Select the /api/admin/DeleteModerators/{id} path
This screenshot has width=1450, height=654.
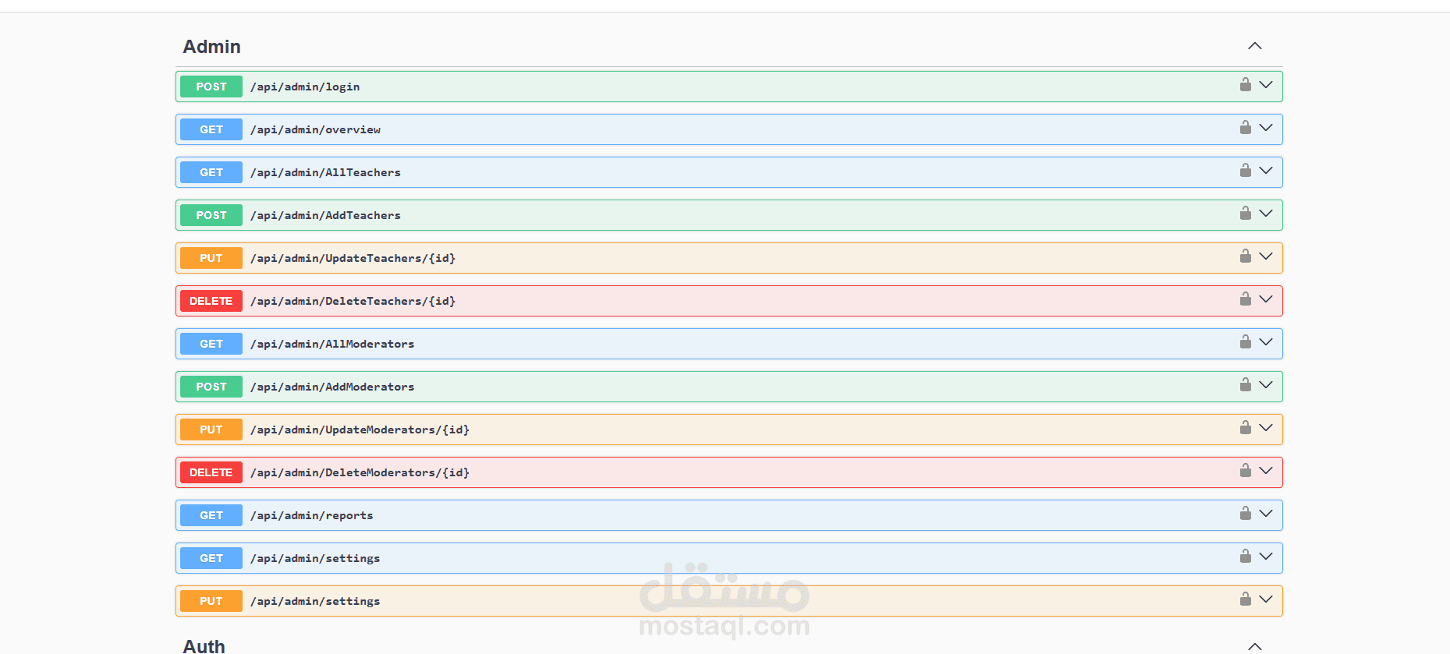360,472
